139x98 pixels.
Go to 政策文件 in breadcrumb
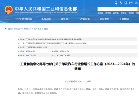[28, 29]
